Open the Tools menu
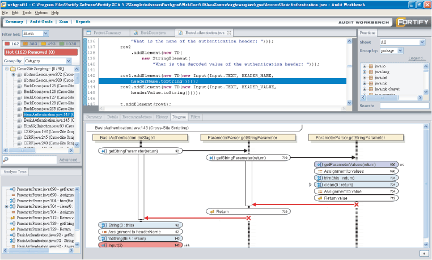 pos(27,12)
